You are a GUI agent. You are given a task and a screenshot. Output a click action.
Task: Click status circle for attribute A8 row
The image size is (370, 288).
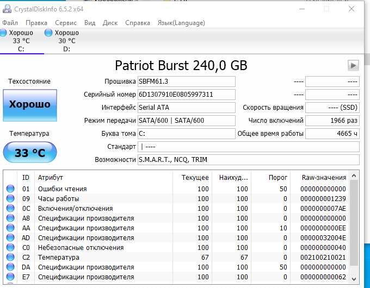coord(10,218)
